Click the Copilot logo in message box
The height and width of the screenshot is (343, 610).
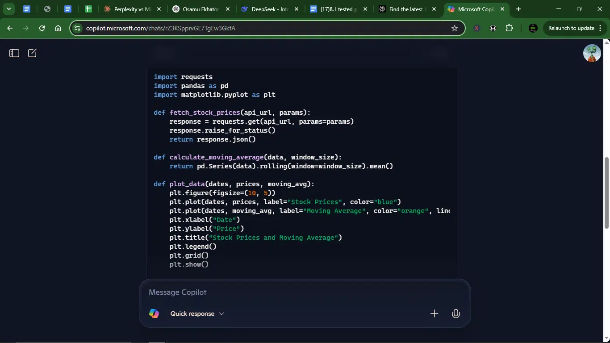point(154,314)
